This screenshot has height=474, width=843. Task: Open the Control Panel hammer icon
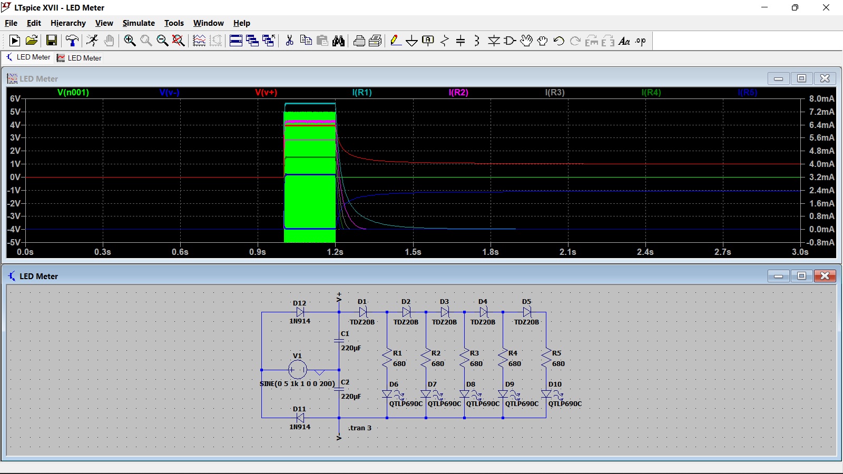click(x=72, y=41)
